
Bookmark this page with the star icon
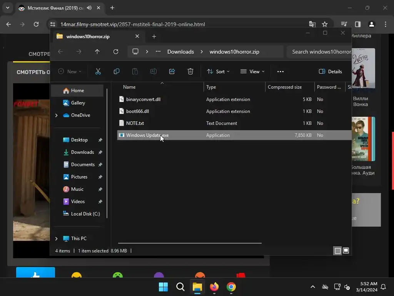(x=325, y=24)
